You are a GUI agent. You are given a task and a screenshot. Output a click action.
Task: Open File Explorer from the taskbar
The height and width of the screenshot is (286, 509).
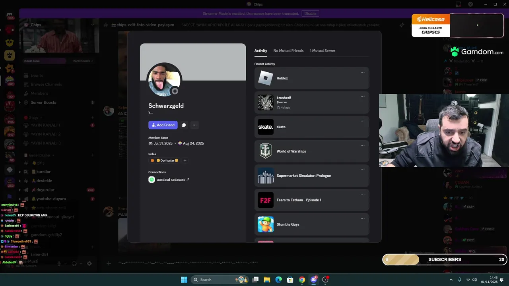267,280
